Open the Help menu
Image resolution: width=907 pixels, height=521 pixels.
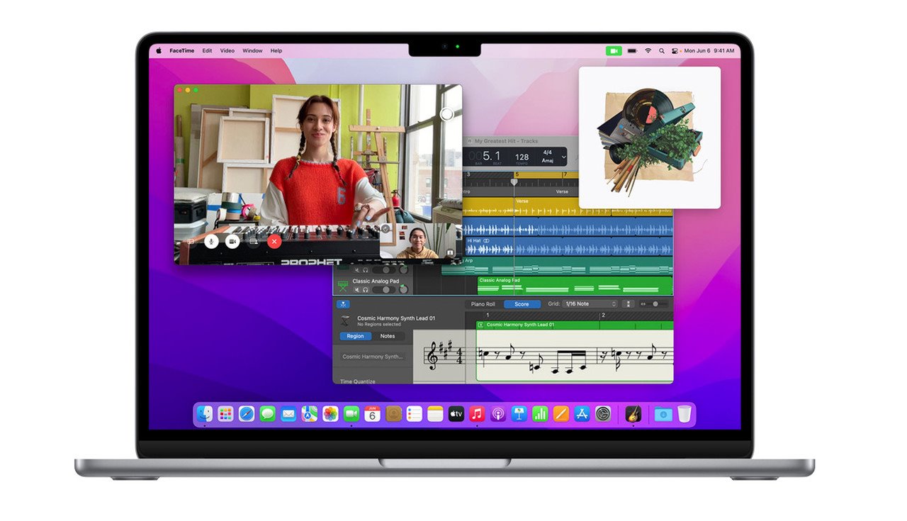tap(276, 51)
